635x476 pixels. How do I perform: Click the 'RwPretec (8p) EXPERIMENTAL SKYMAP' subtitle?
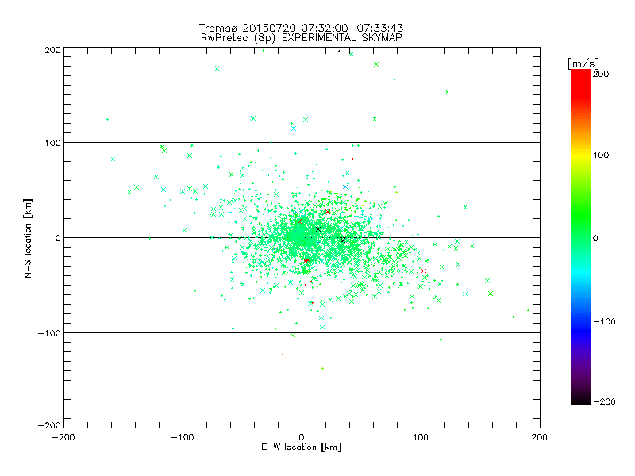click(302, 38)
